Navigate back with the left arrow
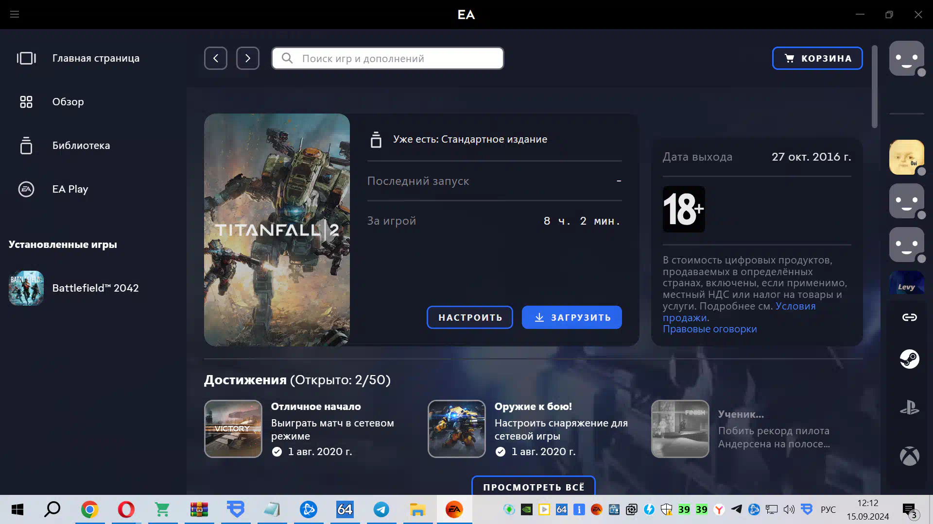The height and width of the screenshot is (524, 933). [x=216, y=58]
